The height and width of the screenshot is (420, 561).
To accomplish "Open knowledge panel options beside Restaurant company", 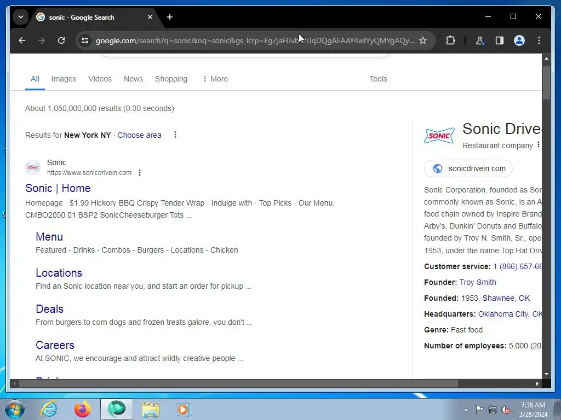I will [539, 145].
